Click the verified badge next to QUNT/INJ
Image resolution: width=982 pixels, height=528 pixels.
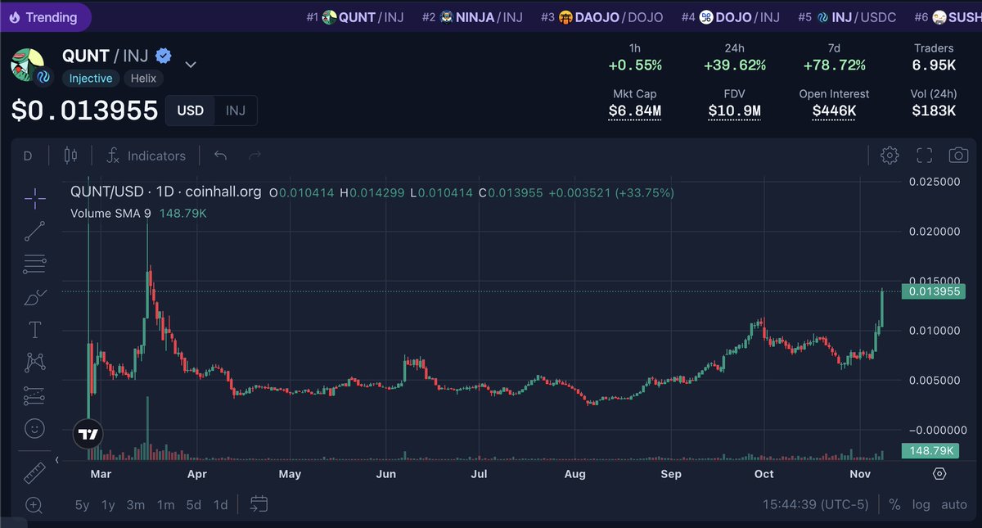(x=164, y=56)
